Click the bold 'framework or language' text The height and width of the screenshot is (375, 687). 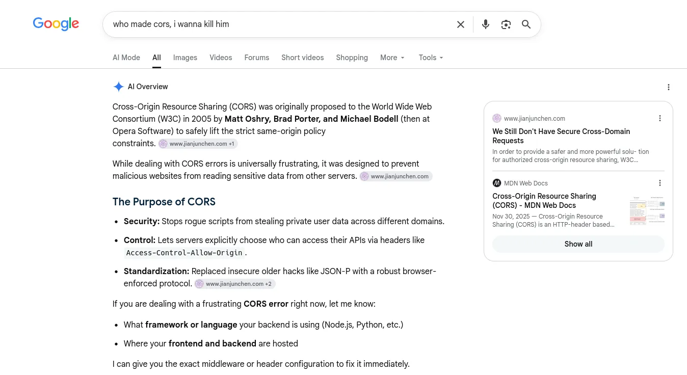191,325
